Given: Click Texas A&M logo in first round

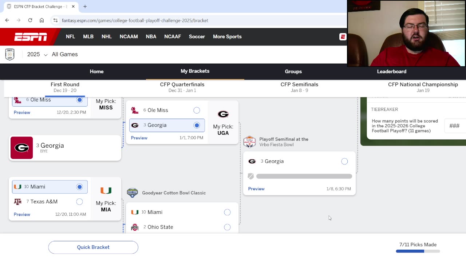Looking at the screenshot, I should [17, 202].
